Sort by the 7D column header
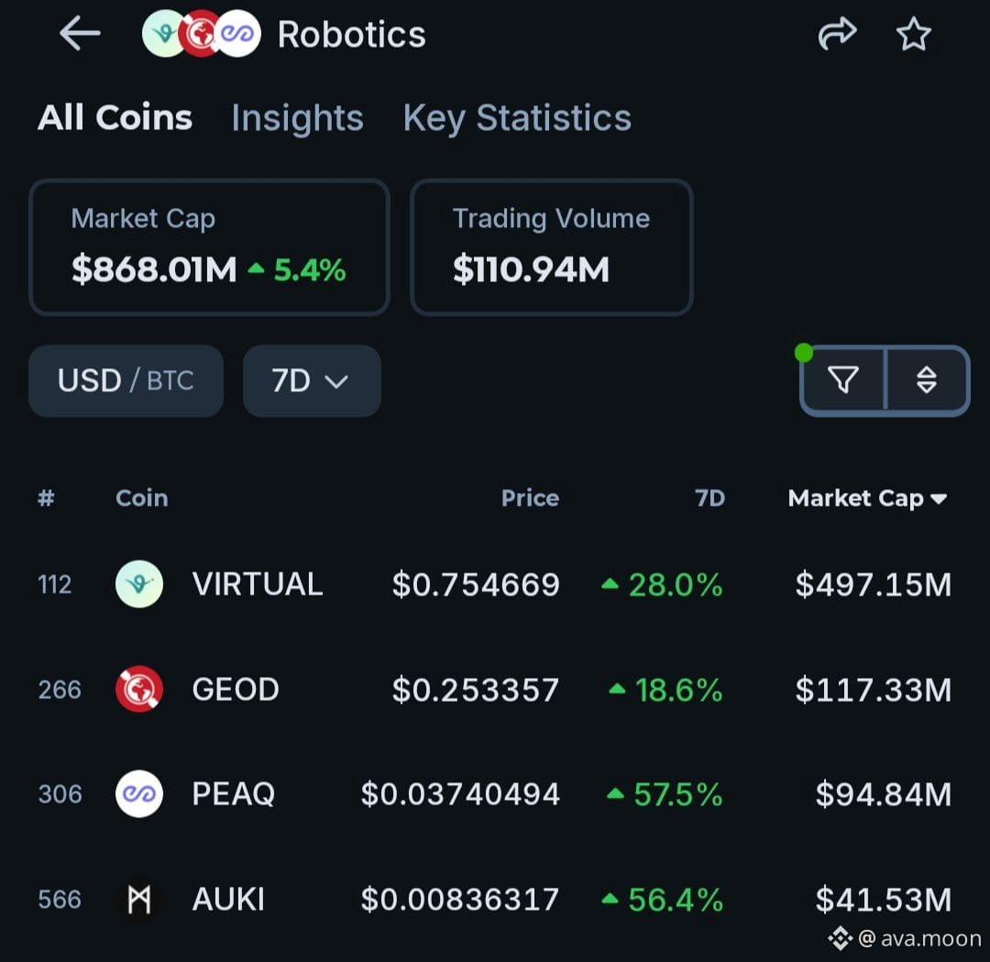The width and height of the screenshot is (990, 962). (709, 498)
